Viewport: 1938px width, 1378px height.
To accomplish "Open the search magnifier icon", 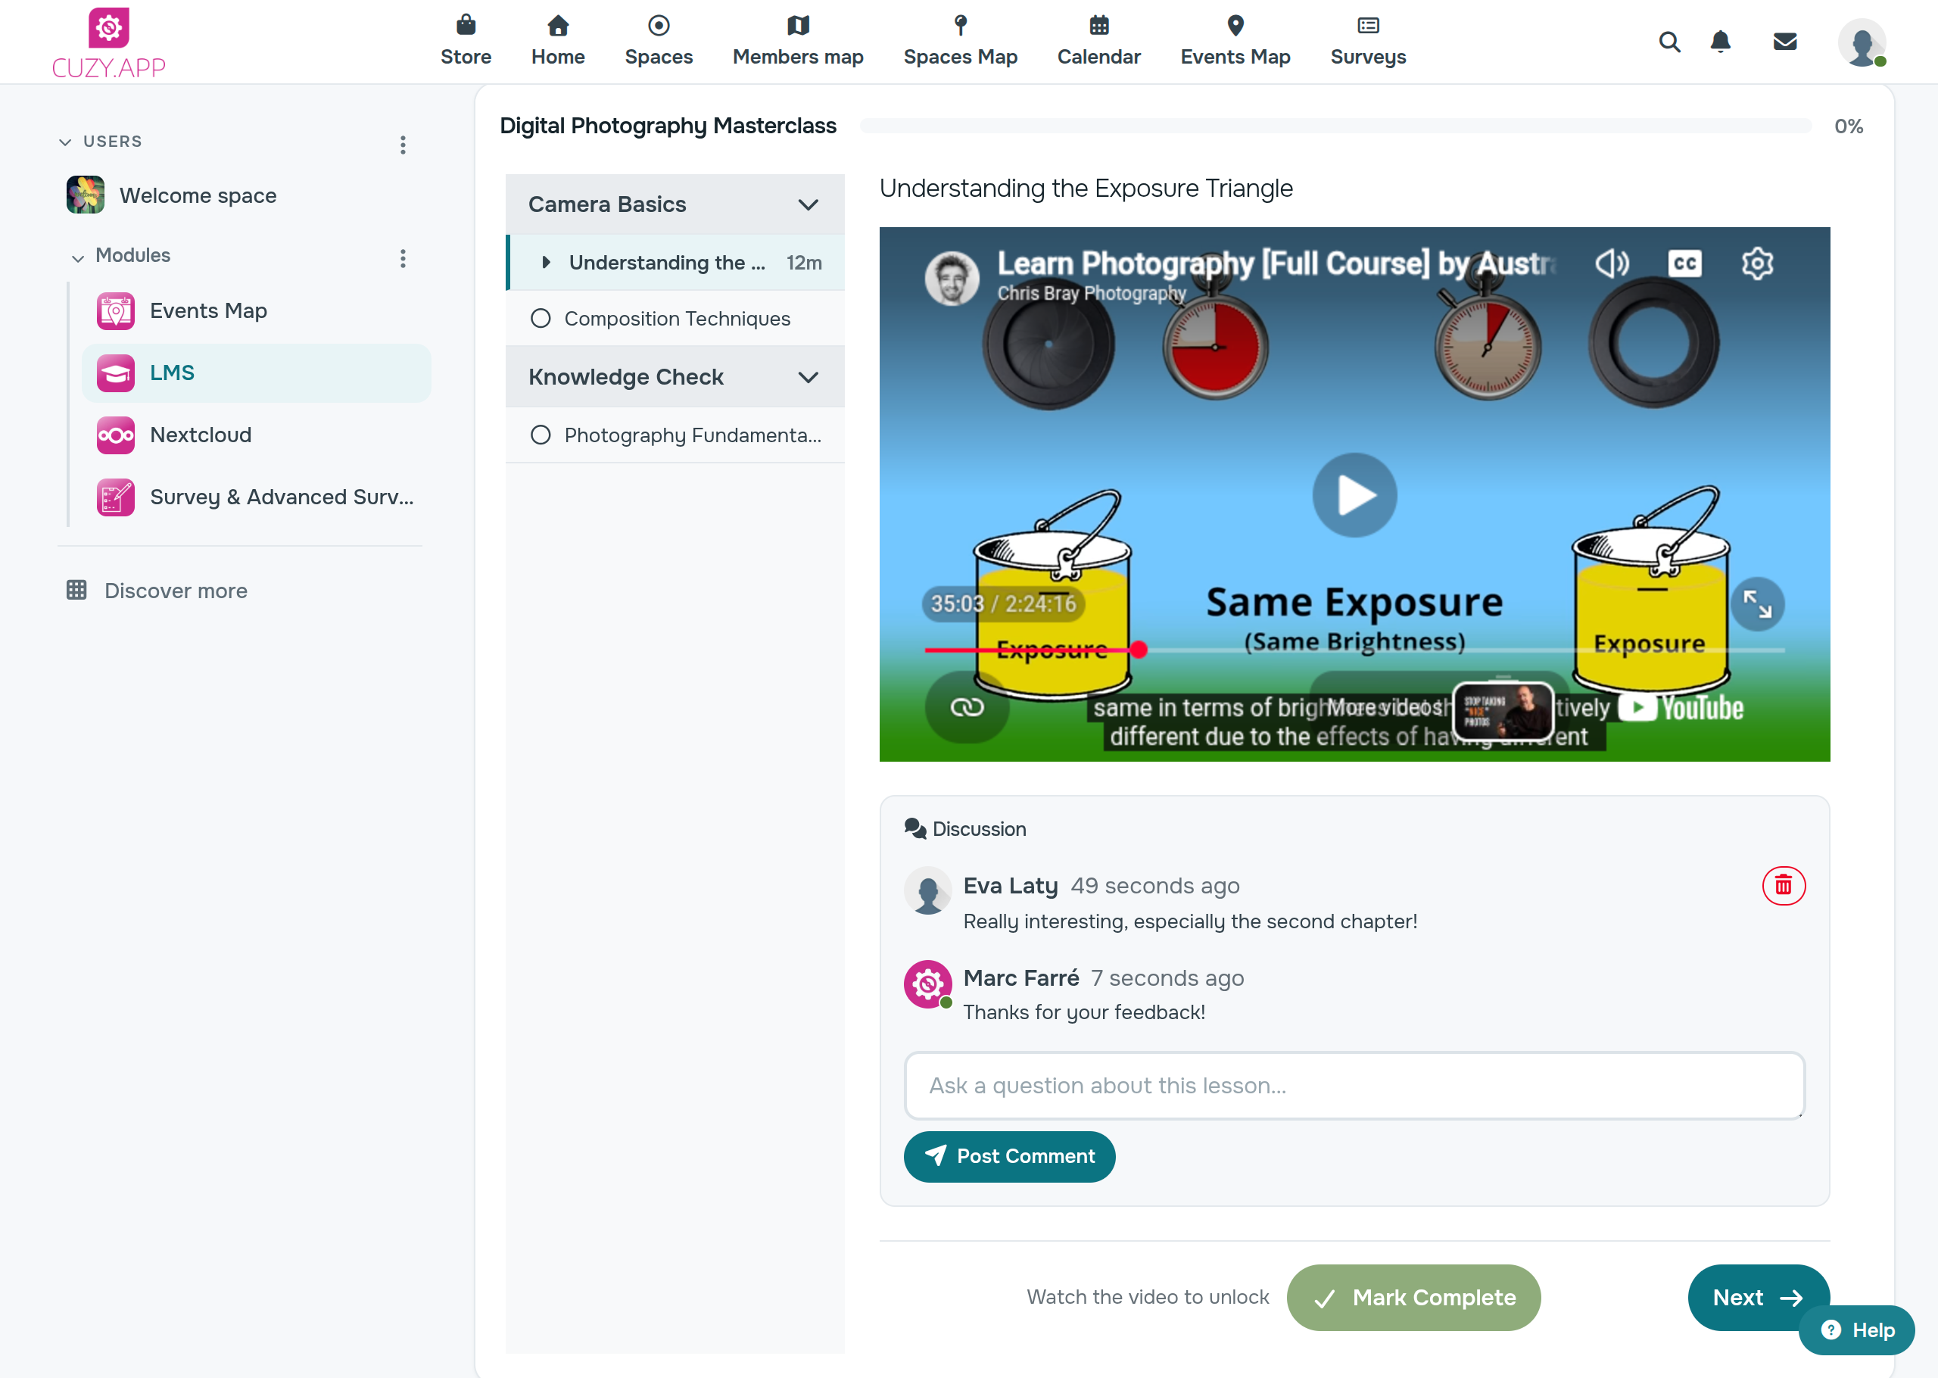I will pyautogui.click(x=1669, y=42).
